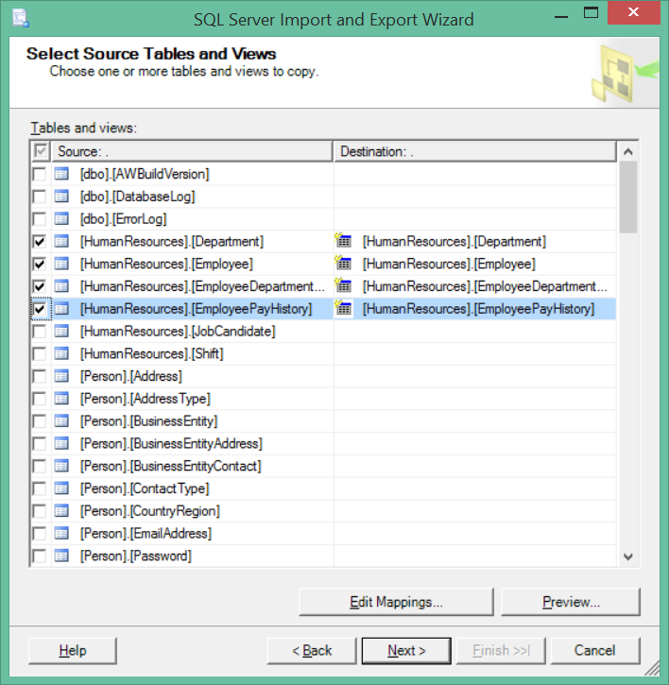Open destination dropdown for [HumanResources].[EmployeePayHistory]
Viewport: 669px width, 685px height.
(475, 309)
